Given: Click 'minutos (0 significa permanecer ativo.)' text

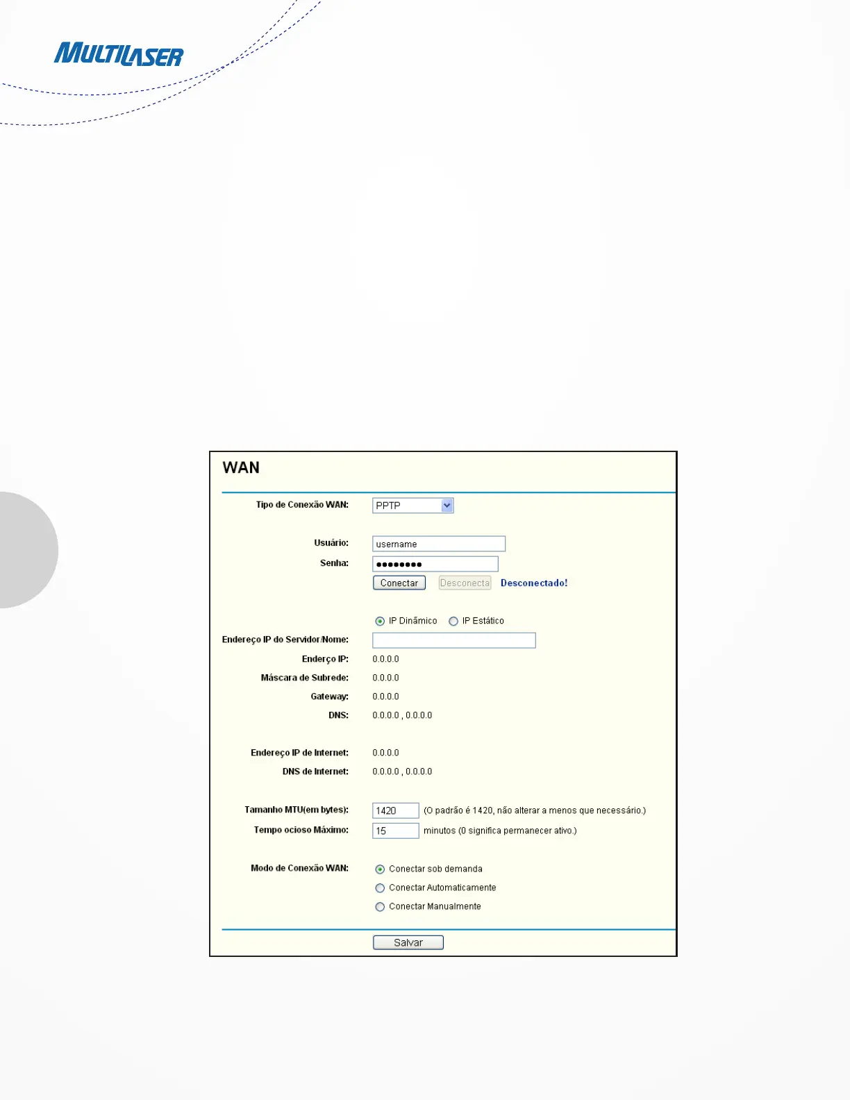Looking at the screenshot, I should coord(500,831).
